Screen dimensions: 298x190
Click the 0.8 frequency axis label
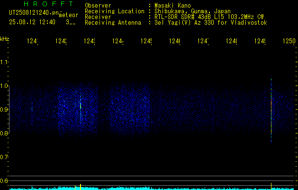click(4, 133)
